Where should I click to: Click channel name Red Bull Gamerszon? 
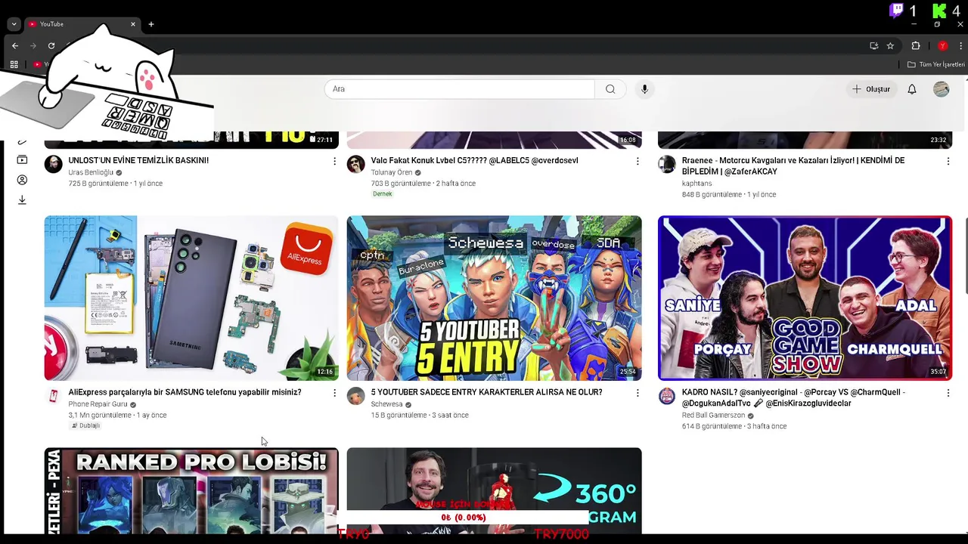(713, 416)
